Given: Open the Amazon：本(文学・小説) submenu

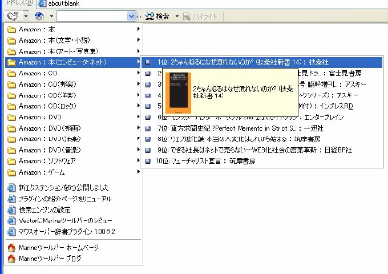Looking at the screenshot, I should (74, 40).
